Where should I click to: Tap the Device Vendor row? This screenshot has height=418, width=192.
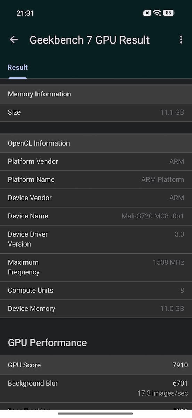point(96,198)
